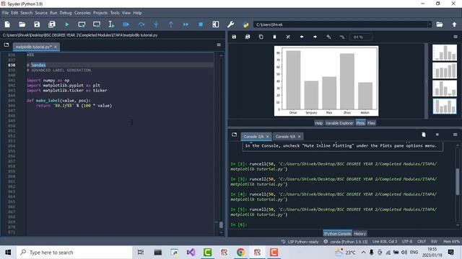Open console pane options hamburger menu
Image resolution: width=462 pixels, height=259 pixels.
[x=456, y=135]
